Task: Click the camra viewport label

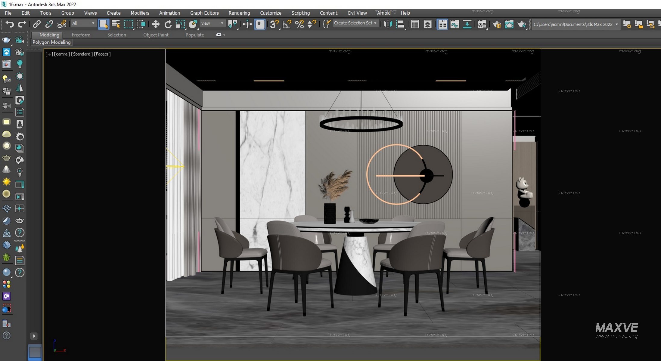Action: pyautogui.click(x=61, y=54)
